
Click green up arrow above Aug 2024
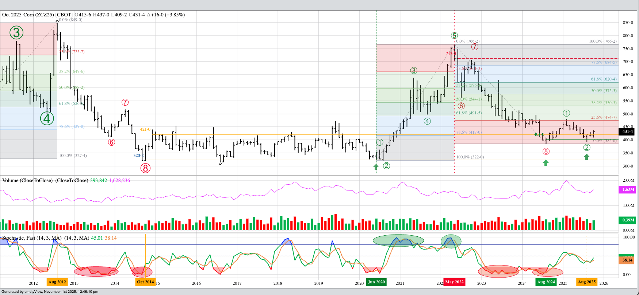click(546, 162)
